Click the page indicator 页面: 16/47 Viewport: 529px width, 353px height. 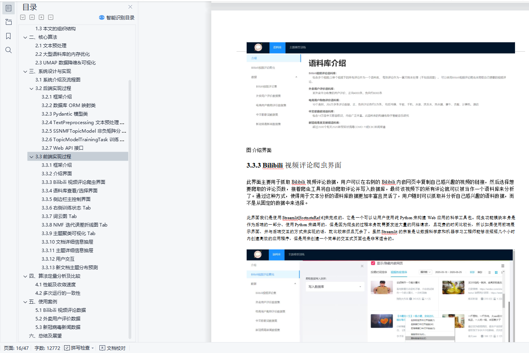click(16, 348)
